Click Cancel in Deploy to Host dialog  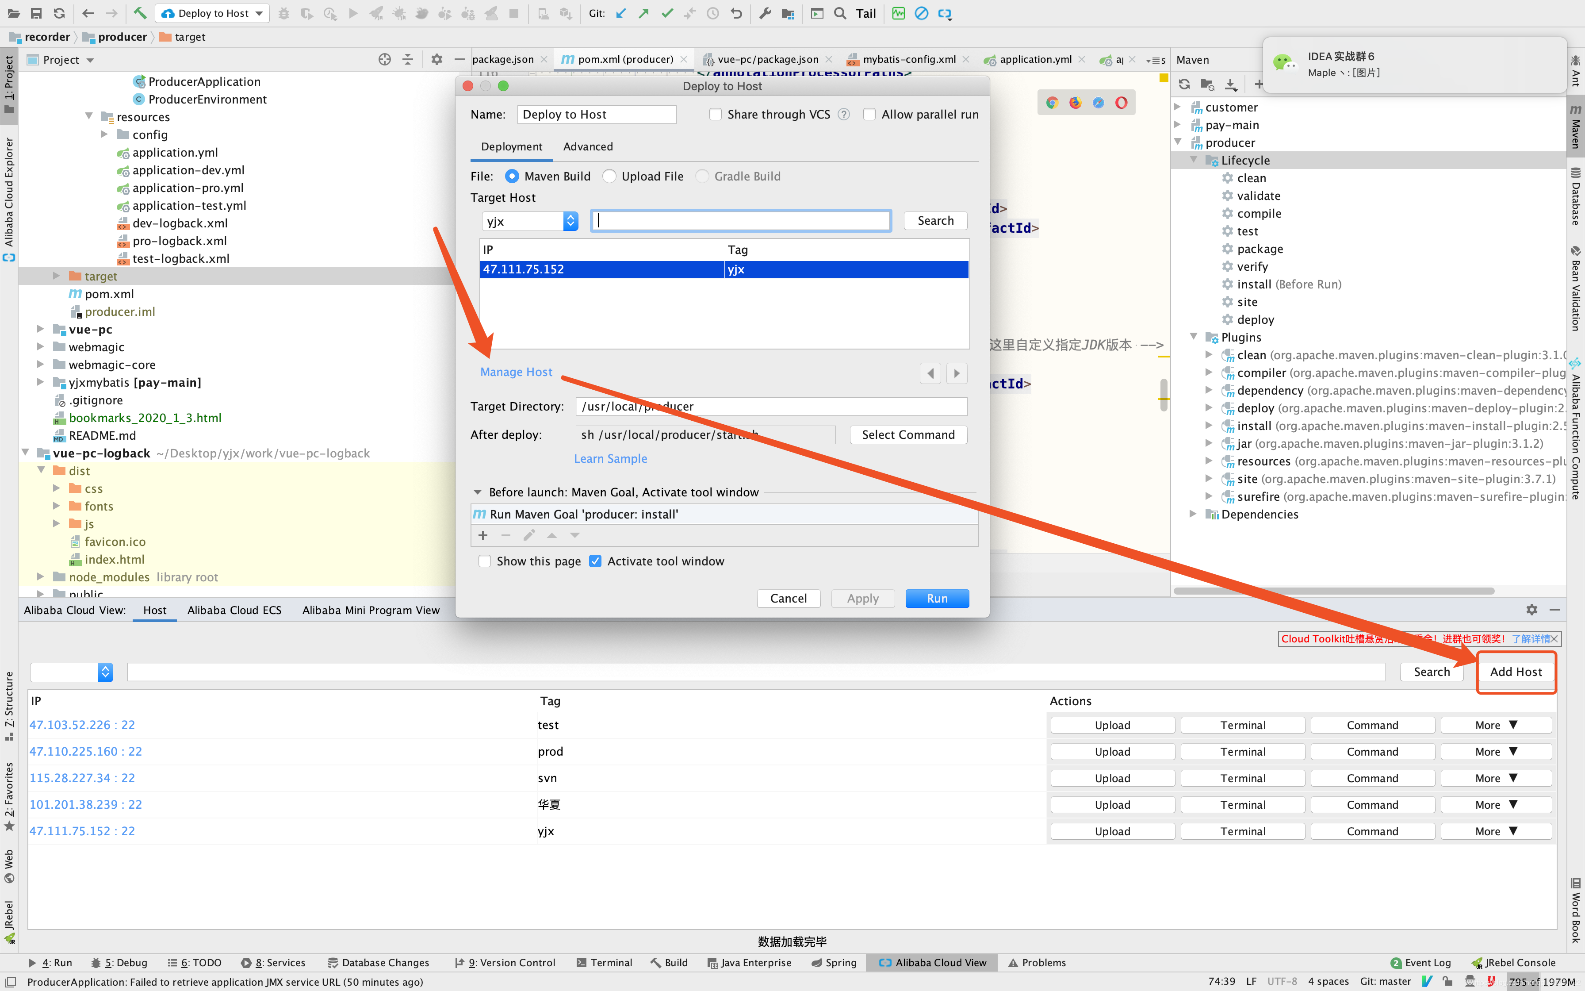coord(789,599)
